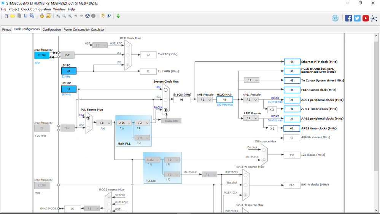This screenshot has height=214, width=380.
Task: Select HSI in the System Clock Mux
Action: (x=165, y=90)
